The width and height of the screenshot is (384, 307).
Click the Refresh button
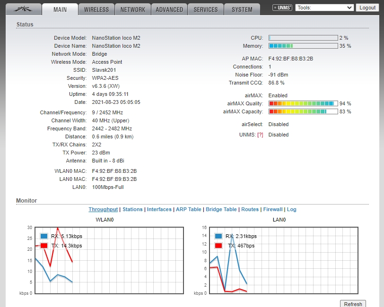(x=353, y=304)
